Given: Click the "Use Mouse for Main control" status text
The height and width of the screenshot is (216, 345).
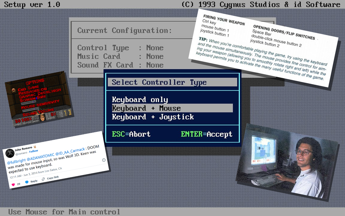Looking at the screenshot, I should (x=64, y=212).
